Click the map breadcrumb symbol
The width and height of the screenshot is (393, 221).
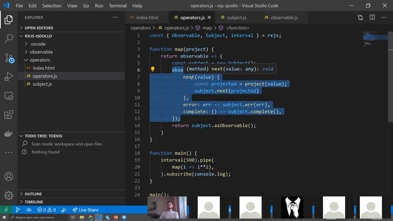tap(204, 28)
